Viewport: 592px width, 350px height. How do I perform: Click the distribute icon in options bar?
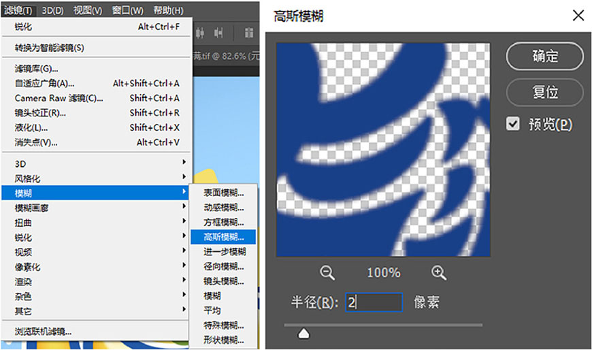click(x=249, y=33)
